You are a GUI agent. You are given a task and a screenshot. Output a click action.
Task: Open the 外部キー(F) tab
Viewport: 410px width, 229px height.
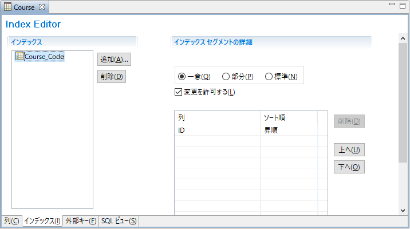[x=80, y=221]
